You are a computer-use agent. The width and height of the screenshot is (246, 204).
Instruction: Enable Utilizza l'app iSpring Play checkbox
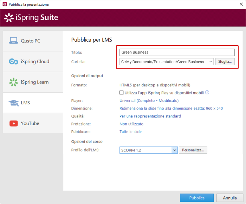pos(122,92)
